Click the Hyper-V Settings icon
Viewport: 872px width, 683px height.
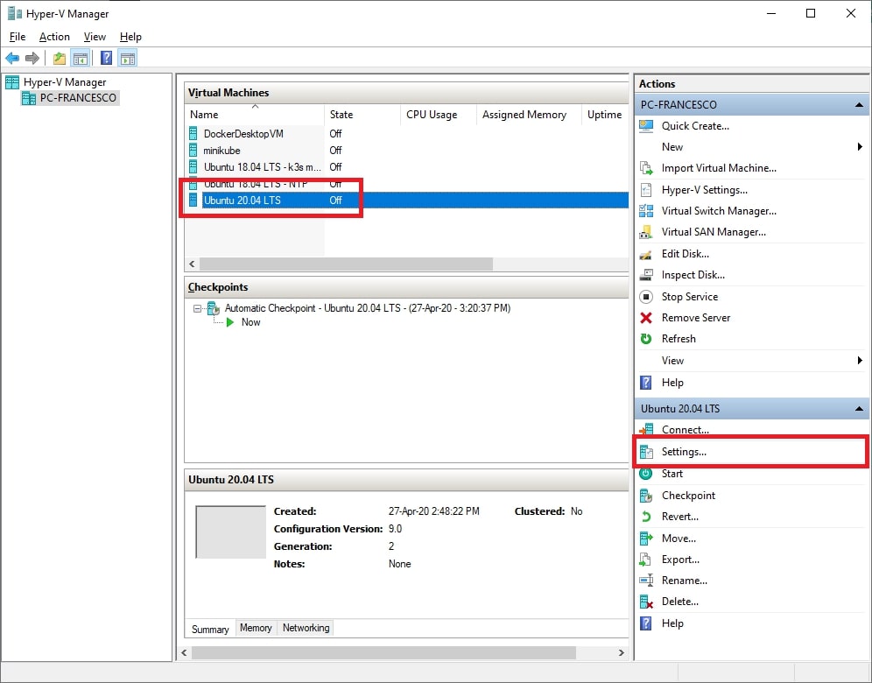pyautogui.click(x=646, y=190)
